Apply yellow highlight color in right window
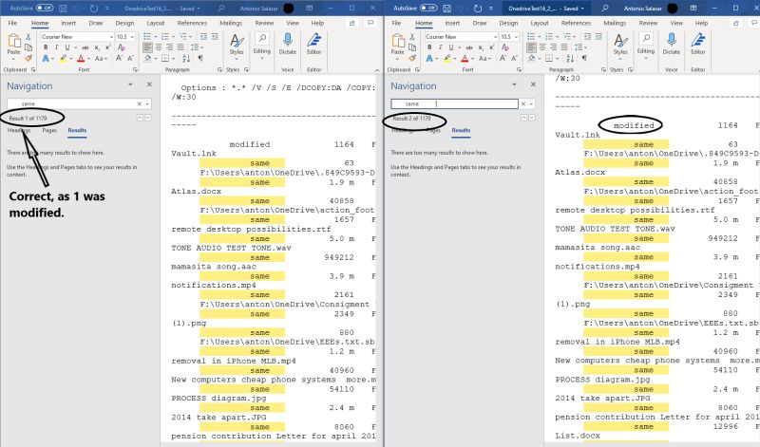760x447 pixels. pyautogui.click(x=446, y=58)
